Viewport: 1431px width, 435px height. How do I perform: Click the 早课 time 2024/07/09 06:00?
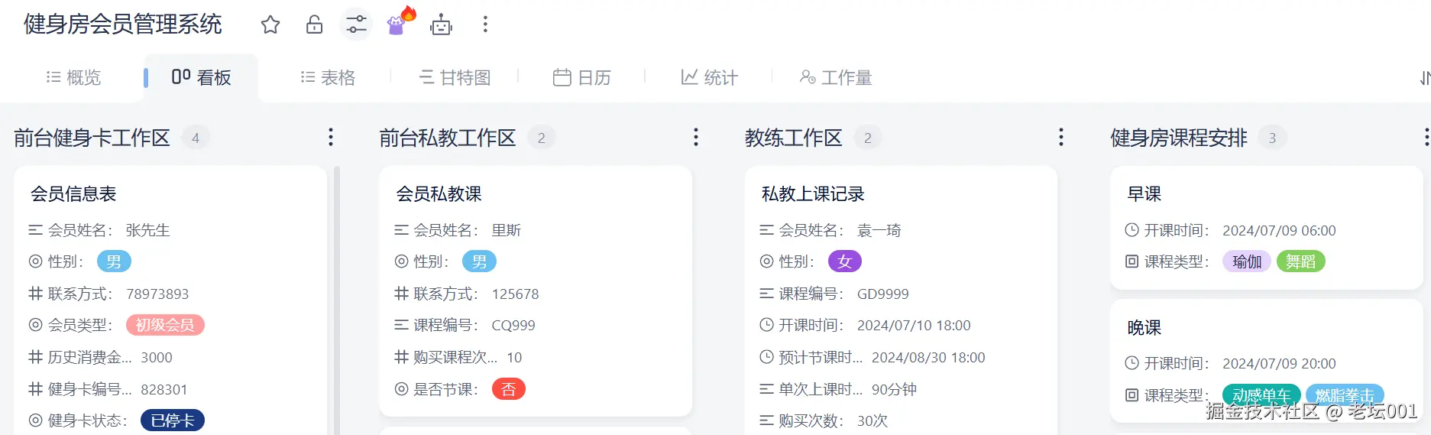(1279, 230)
